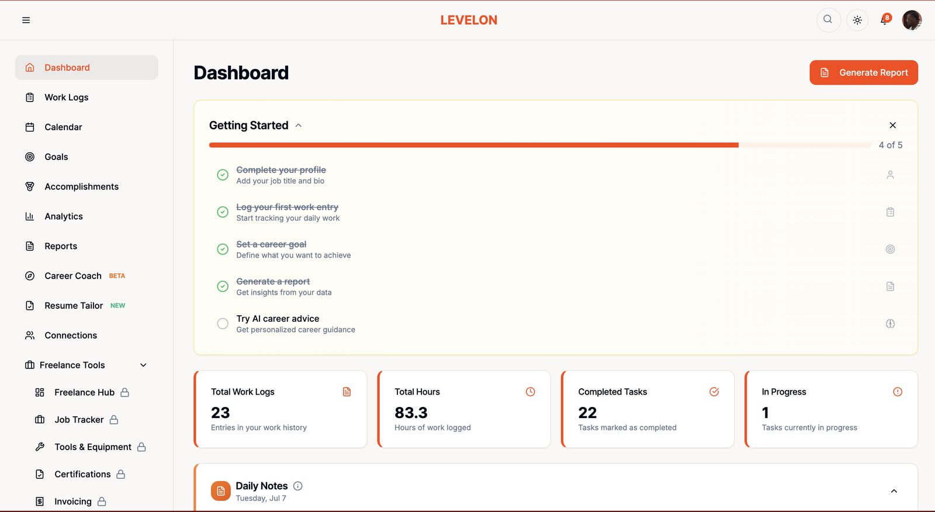Open Analytics in the sidebar
The image size is (935, 512).
pyautogui.click(x=86, y=217)
